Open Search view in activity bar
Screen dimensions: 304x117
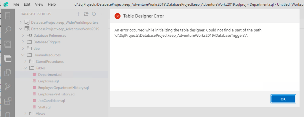click(8, 30)
